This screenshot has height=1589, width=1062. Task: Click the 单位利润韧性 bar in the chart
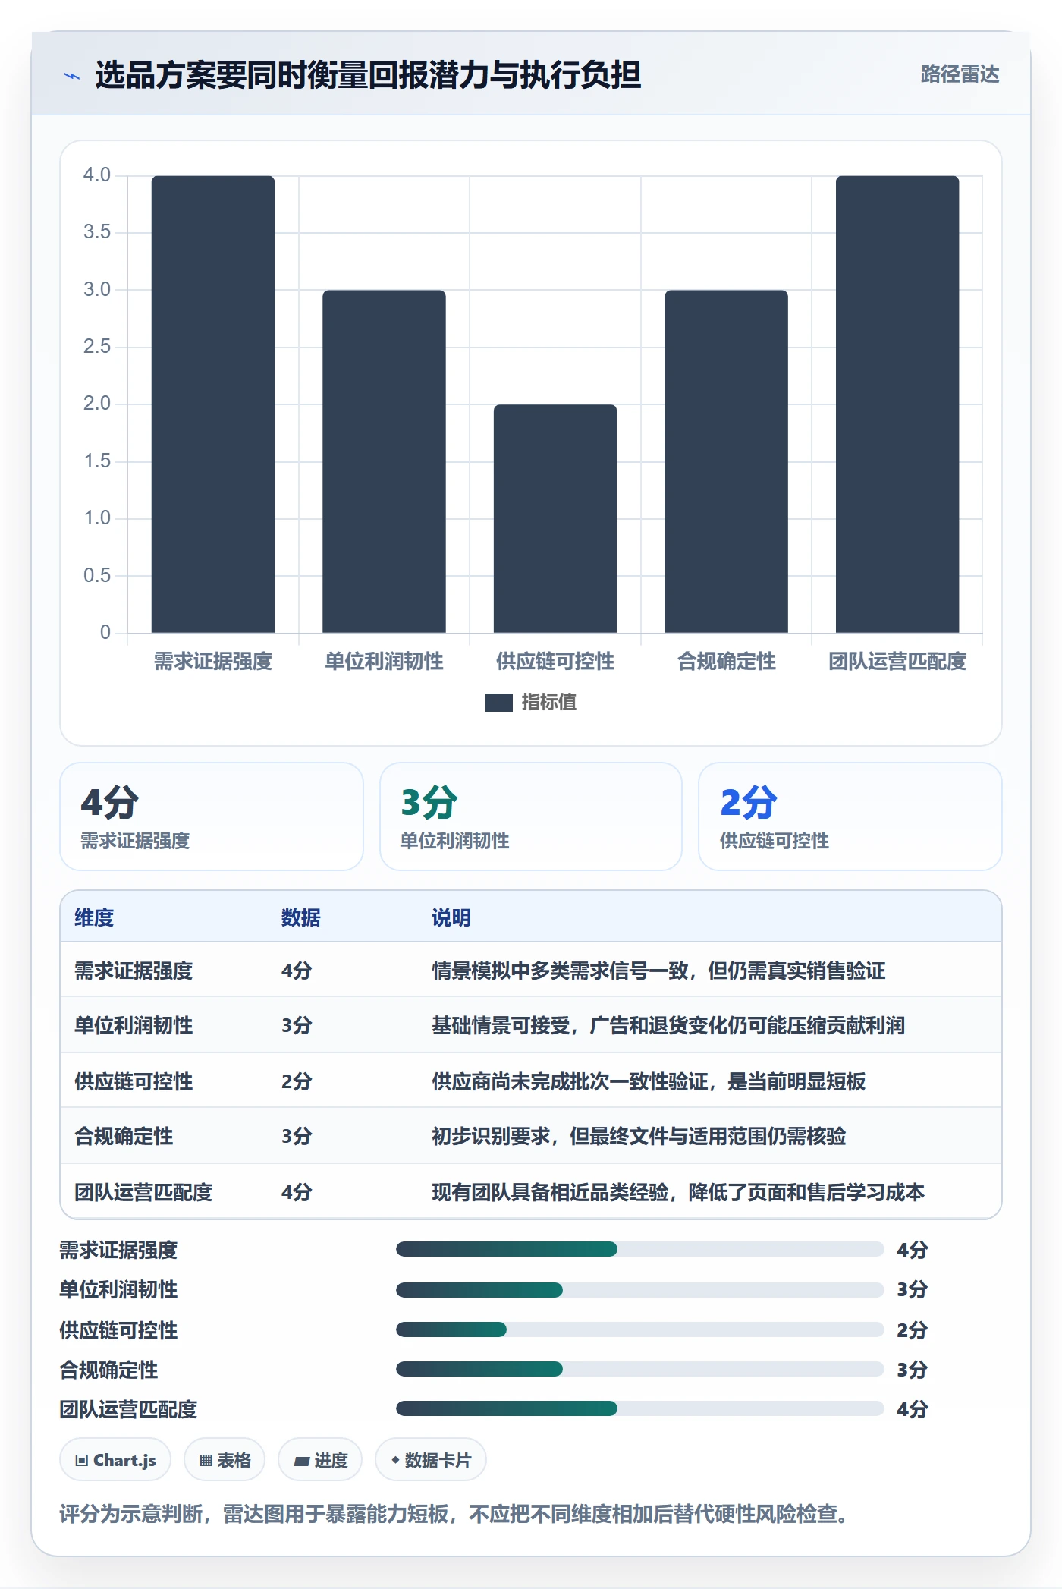click(384, 461)
